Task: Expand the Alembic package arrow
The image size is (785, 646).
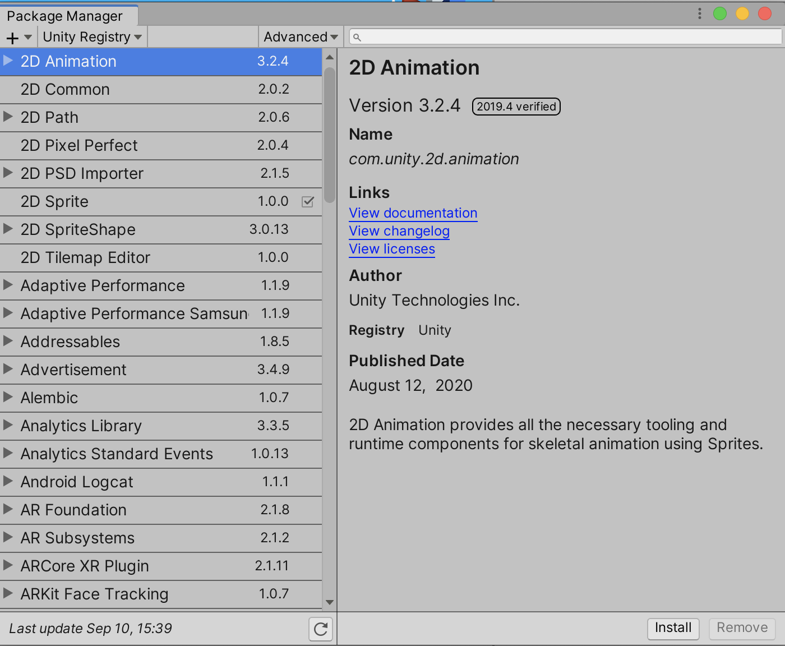Action: pyautogui.click(x=8, y=397)
